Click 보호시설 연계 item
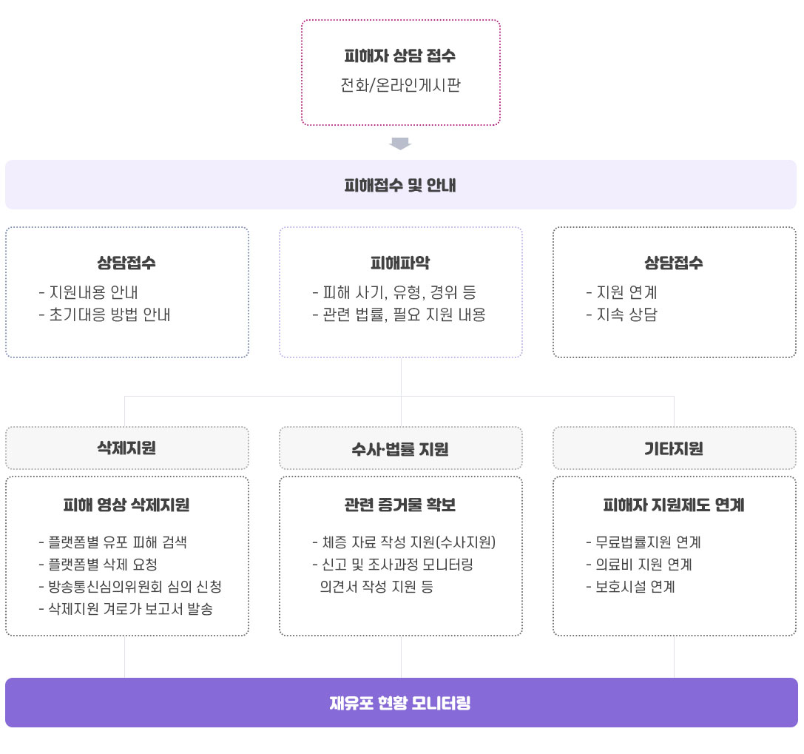 pyautogui.click(x=630, y=586)
